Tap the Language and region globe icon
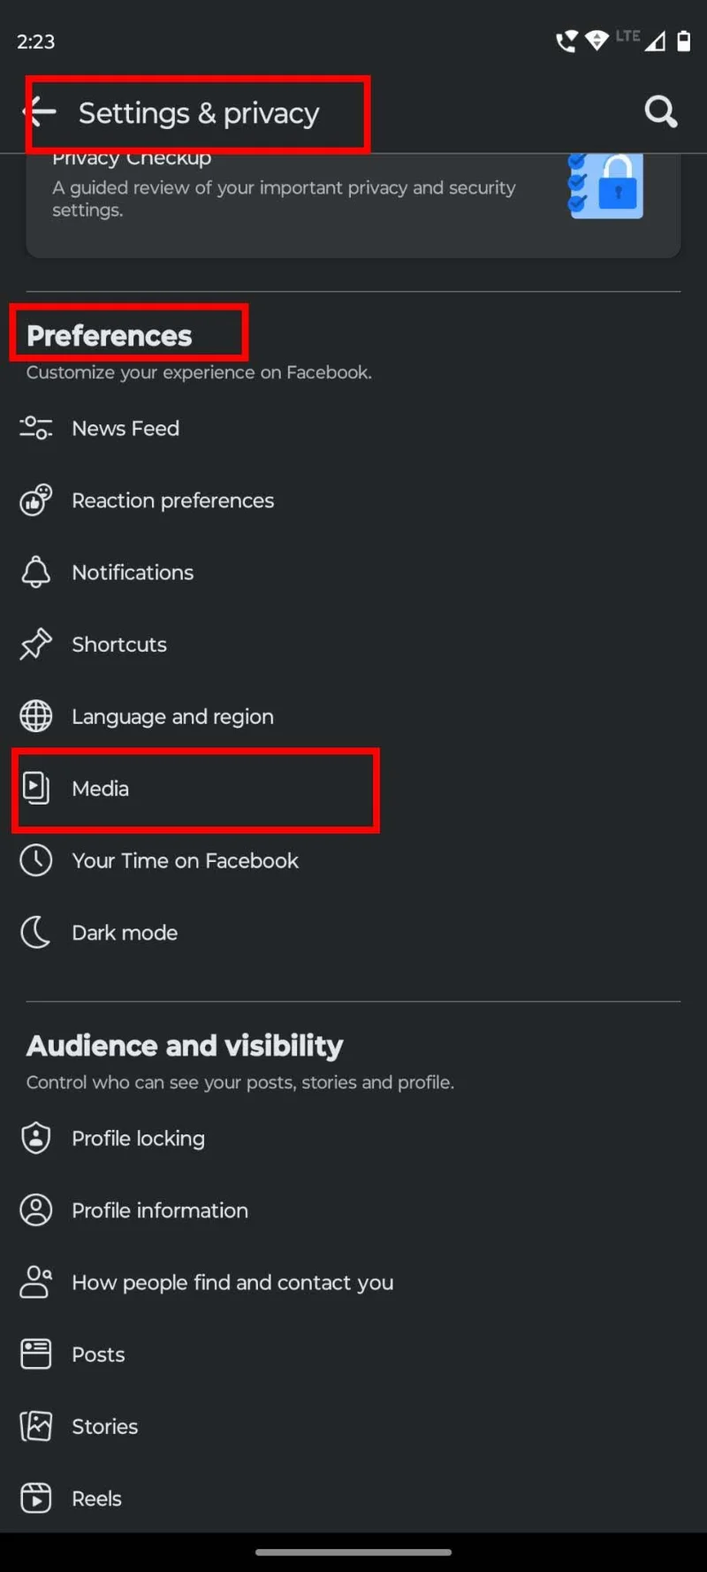 36,716
